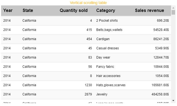Click the Year column header

pyautogui.click(x=8, y=10)
